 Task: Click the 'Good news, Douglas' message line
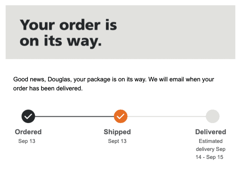pyautogui.click(x=114, y=79)
